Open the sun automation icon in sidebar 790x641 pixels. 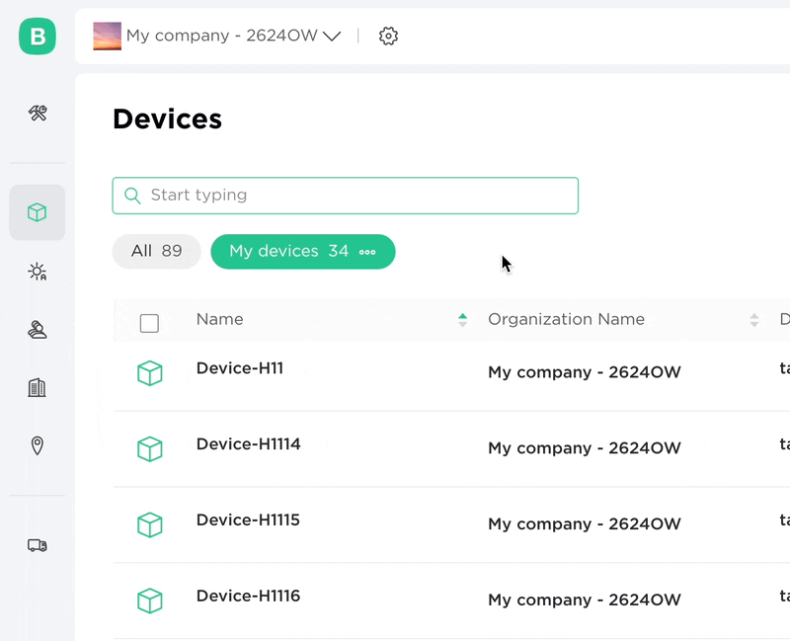tap(38, 272)
